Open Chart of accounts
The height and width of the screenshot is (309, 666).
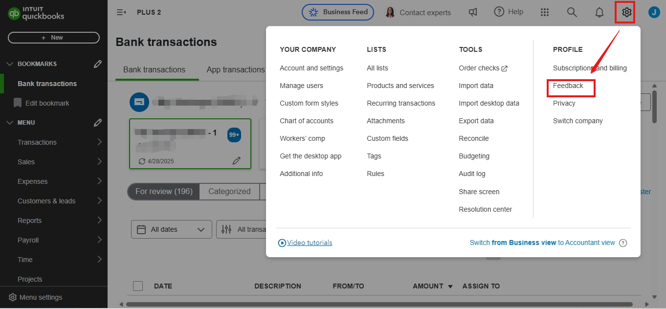307,121
